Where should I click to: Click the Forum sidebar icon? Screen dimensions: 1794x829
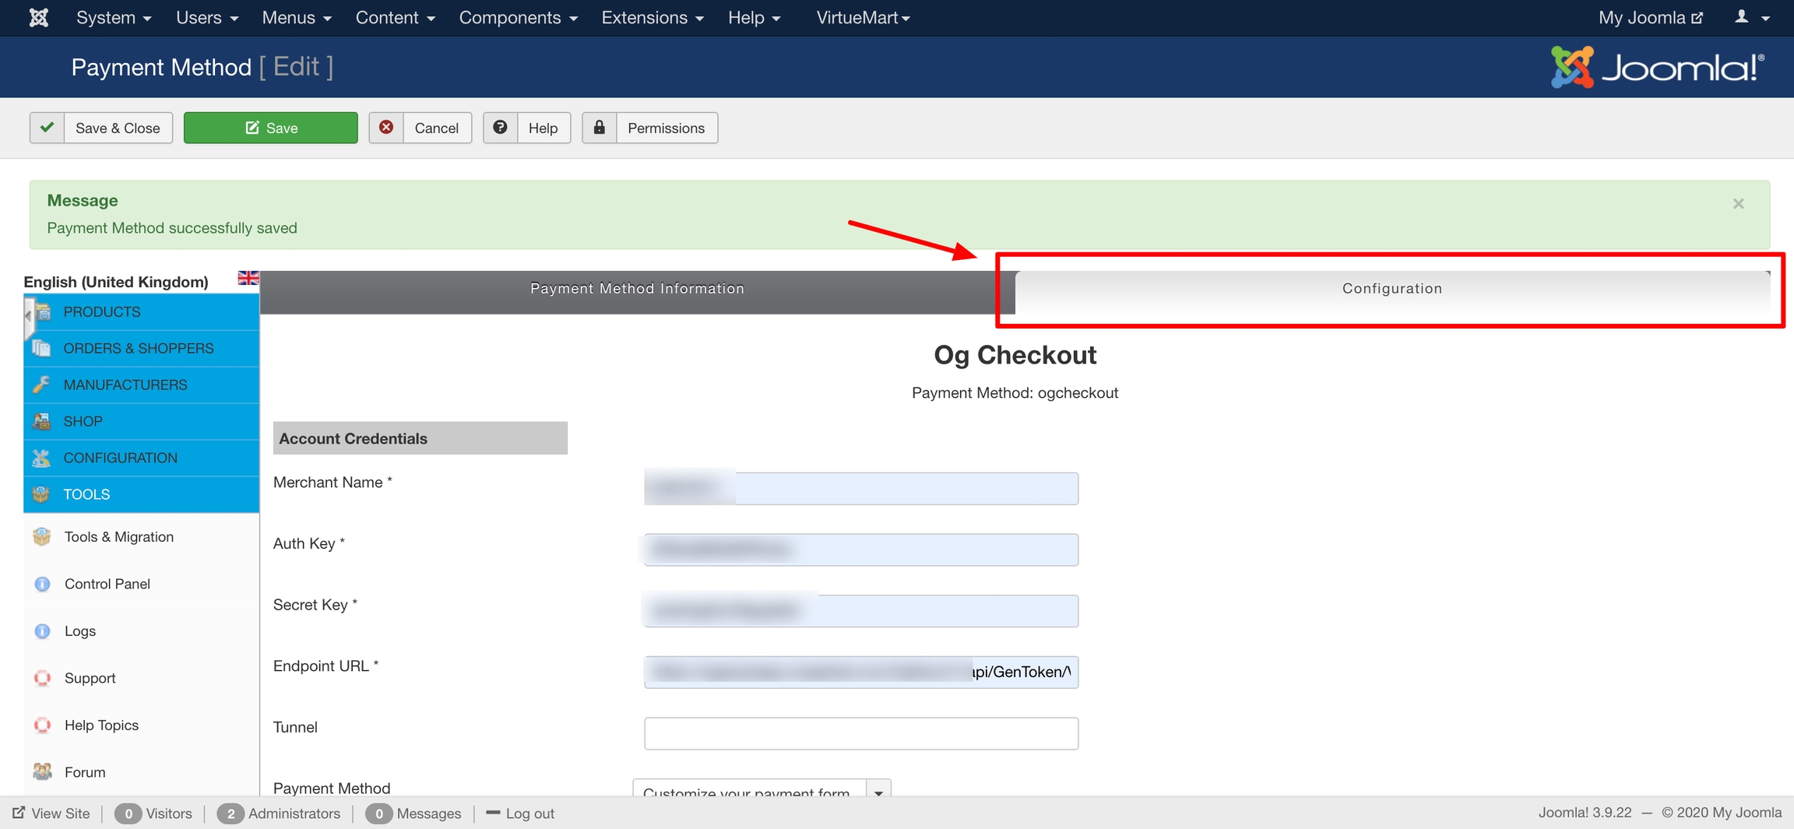click(42, 772)
